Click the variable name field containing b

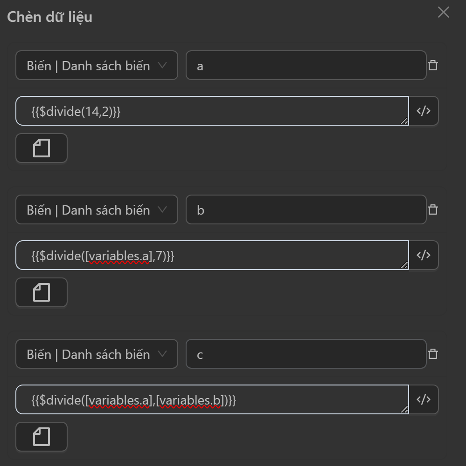[306, 209]
